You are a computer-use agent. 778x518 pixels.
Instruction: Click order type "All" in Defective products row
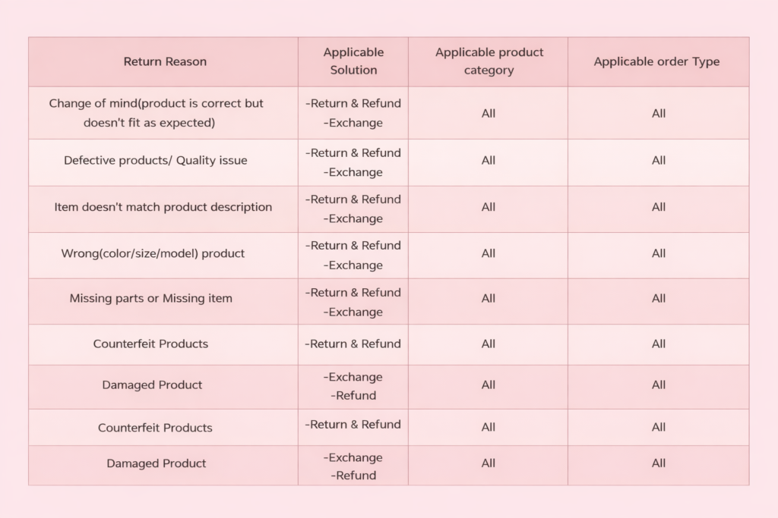click(659, 160)
